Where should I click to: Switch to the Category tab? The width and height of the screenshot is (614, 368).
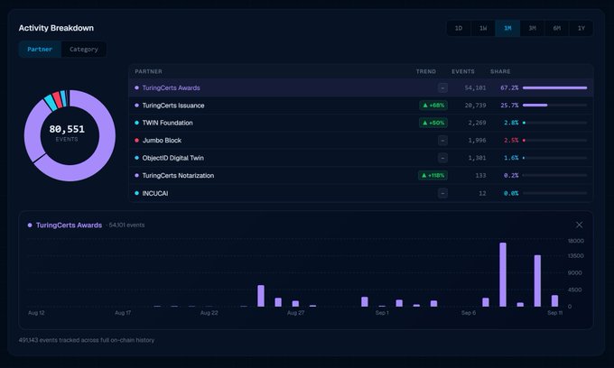tap(84, 50)
